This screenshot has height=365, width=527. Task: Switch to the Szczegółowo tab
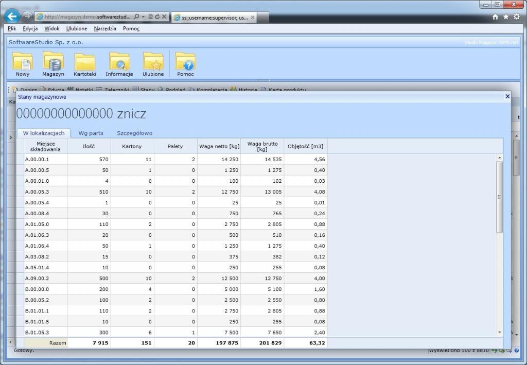pyautogui.click(x=134, y=133)
